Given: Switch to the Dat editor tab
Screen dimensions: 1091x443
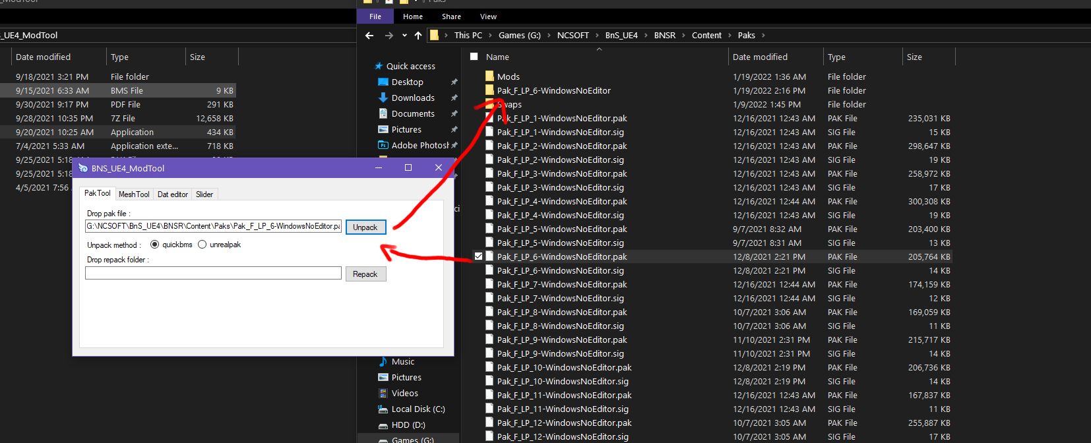Looking at the screenshot, I should [x=173, y=194].
